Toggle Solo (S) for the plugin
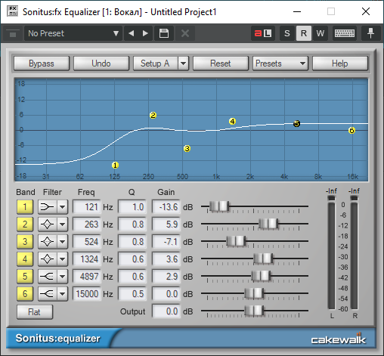The image size is (384, 356). (x=287, y=33)
